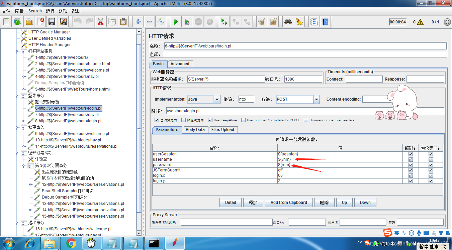Clear all results with double broom icon

[273, 22]
